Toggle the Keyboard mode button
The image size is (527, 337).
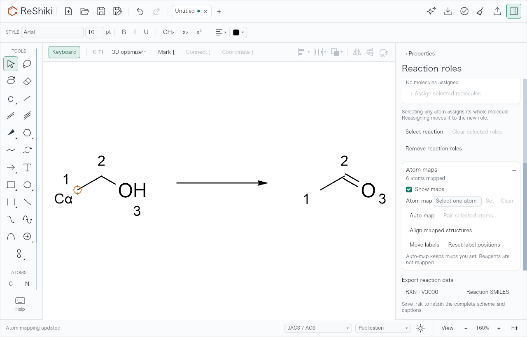click(x=64, y=52)
